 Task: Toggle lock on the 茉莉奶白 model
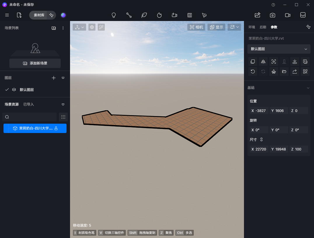(56, 128)
